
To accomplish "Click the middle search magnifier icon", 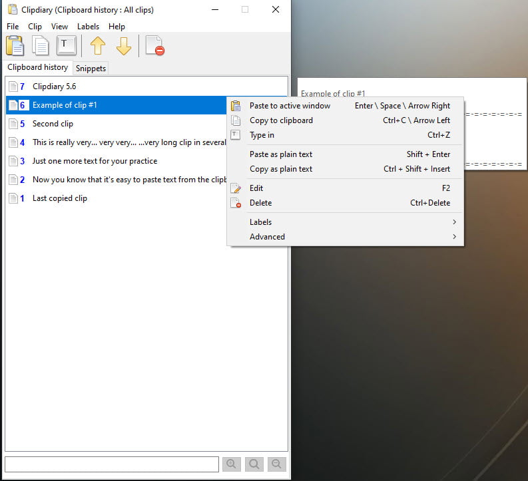I will click(254, 464).
